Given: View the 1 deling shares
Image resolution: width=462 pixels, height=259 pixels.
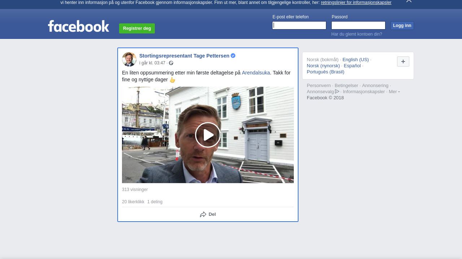Looking at the screenshot, I should coord(155,202).
